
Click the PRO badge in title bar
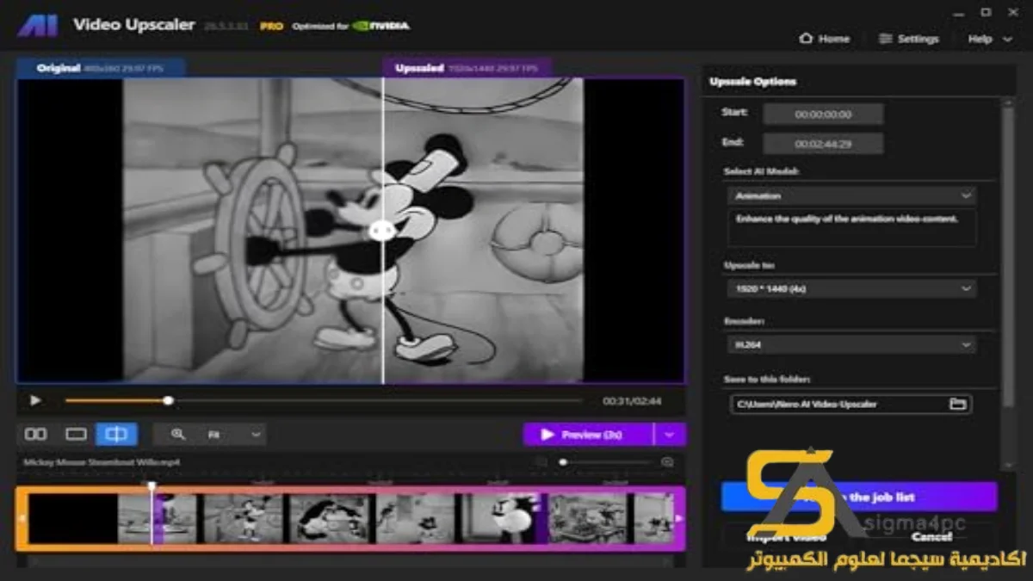tap(272, 26)
